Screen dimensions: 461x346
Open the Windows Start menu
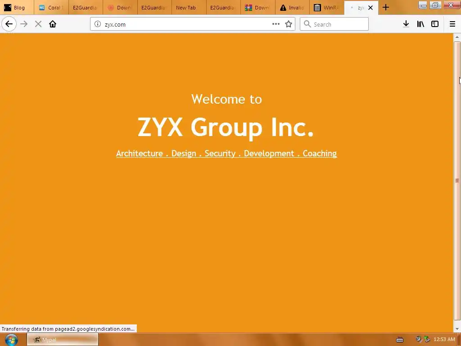(x=11, y=340)
